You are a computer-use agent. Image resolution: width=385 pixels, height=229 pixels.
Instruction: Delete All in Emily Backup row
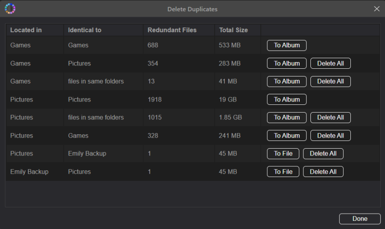[323, 172]
